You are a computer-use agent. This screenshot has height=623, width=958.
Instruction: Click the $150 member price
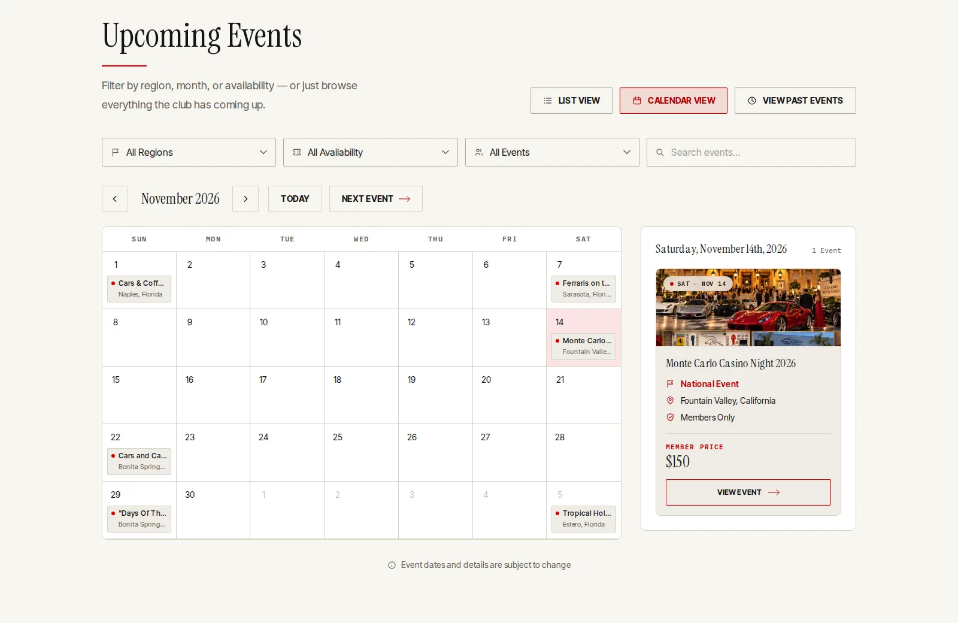[x=678, y=462]
